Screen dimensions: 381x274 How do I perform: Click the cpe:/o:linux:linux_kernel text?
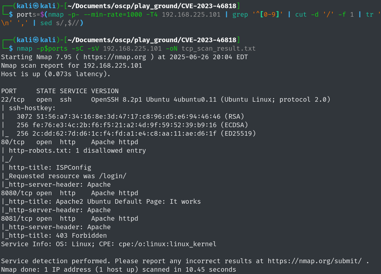pos(167,244)
